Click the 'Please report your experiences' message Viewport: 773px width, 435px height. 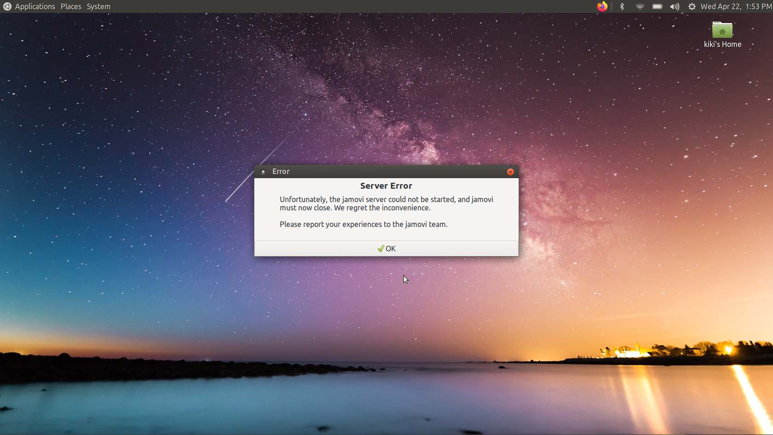pos(363,224)
